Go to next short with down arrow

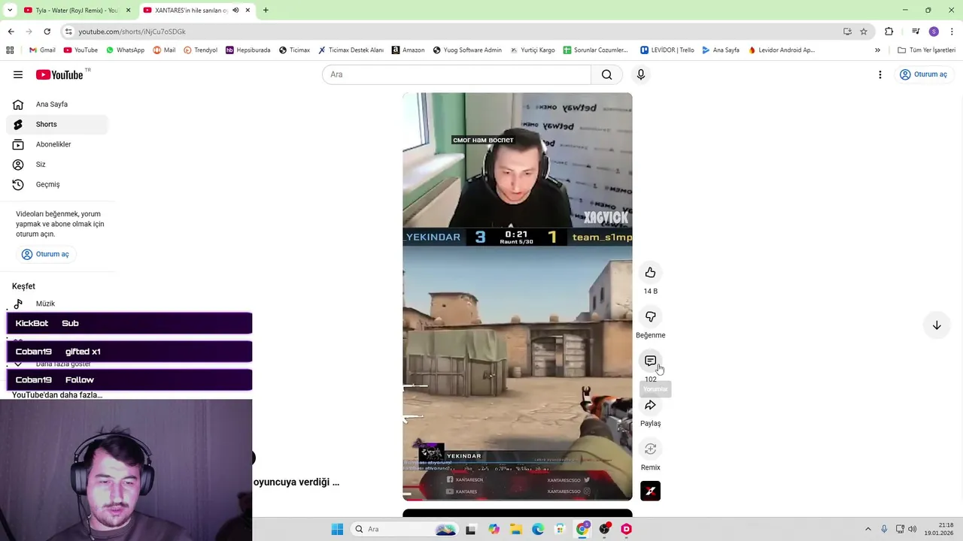[x=937, y=325]
